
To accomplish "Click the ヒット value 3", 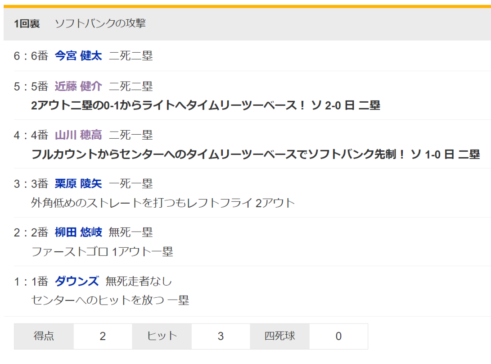I will tap(221, 337).
